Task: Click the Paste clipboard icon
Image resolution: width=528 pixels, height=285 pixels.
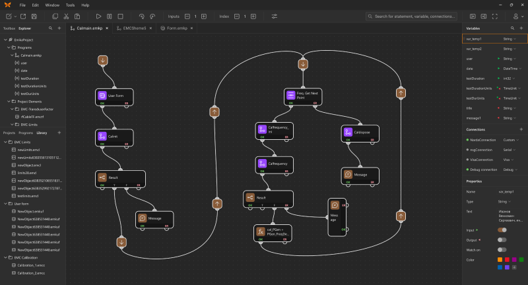Action: (79, 16)
